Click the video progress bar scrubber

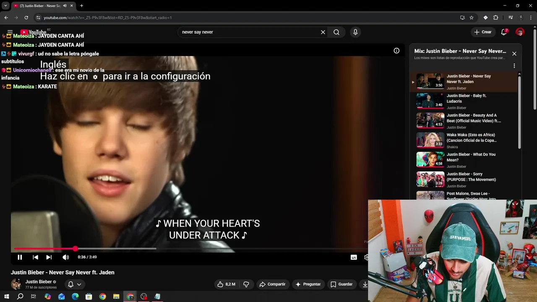(x=75, y=249)
